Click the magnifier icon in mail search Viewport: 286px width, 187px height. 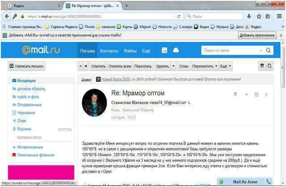(x=269, y=50)
